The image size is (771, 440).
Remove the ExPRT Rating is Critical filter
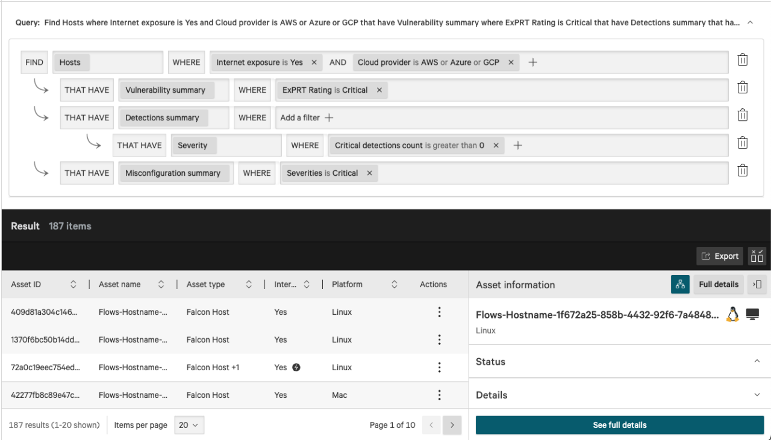(379, 90)
